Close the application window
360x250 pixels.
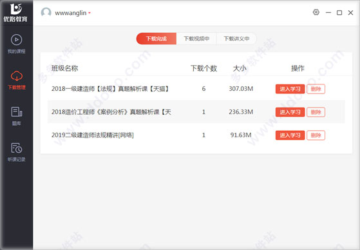click(350, 13)
